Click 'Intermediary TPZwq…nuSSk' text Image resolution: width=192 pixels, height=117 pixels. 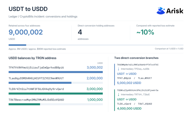pos(135,69)
